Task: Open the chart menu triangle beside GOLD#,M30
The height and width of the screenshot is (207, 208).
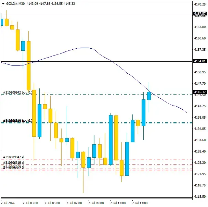Action: tap(3, 4)
